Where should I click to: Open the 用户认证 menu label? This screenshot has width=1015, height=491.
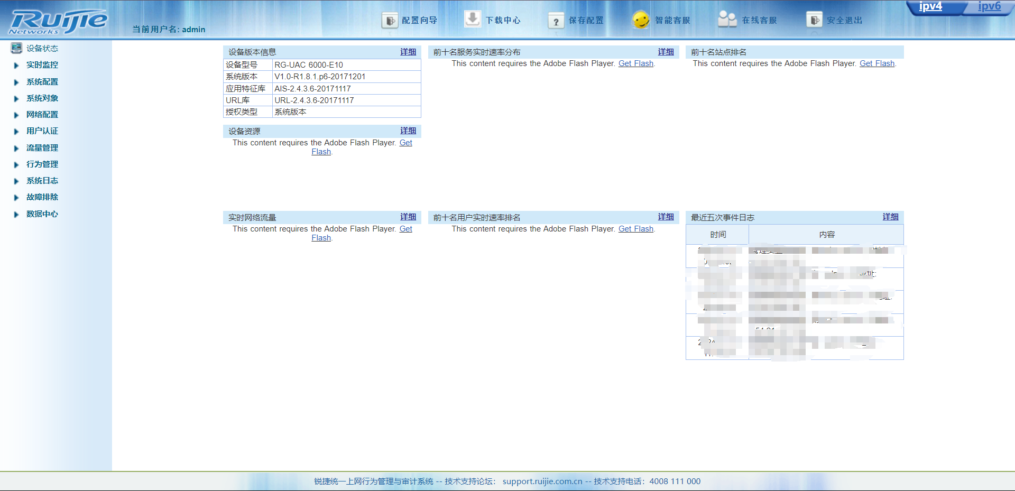pos(42,131)
